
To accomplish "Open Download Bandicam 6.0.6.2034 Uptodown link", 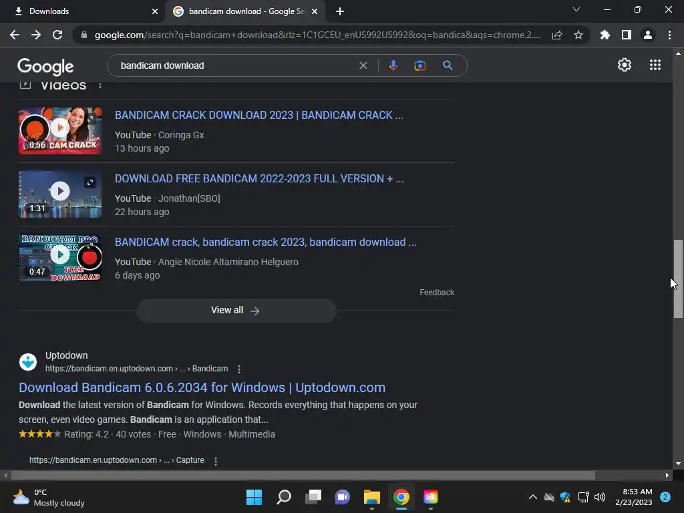I will coord(202,387).
